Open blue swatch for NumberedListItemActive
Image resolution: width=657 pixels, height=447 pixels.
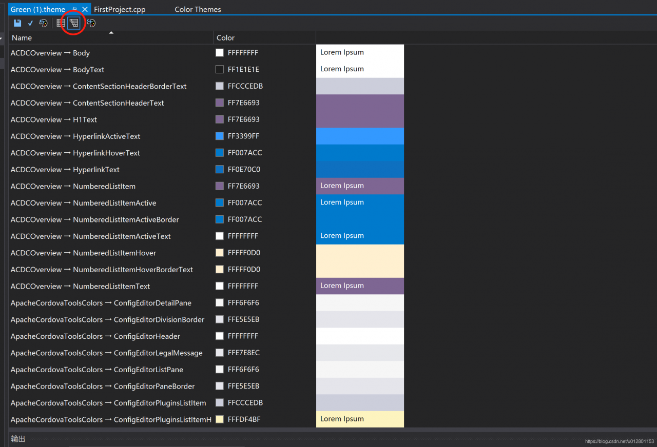[220, 202]
